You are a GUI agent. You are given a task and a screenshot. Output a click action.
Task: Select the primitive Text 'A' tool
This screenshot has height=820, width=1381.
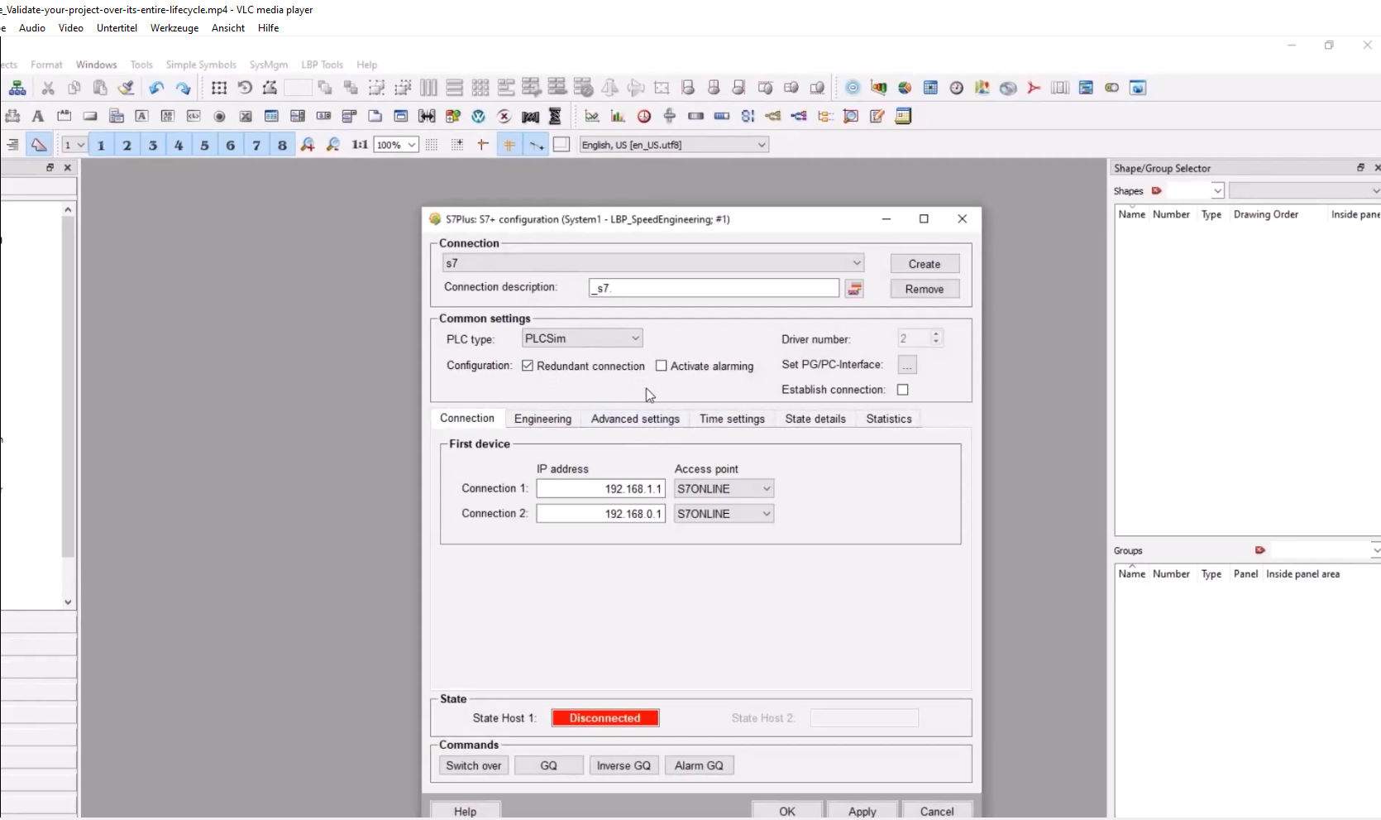(x=38, y=116)
